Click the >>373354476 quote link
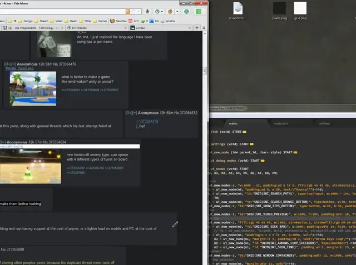 click(x=147, y=121)
